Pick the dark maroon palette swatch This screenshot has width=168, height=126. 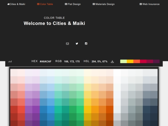(150, 61)
